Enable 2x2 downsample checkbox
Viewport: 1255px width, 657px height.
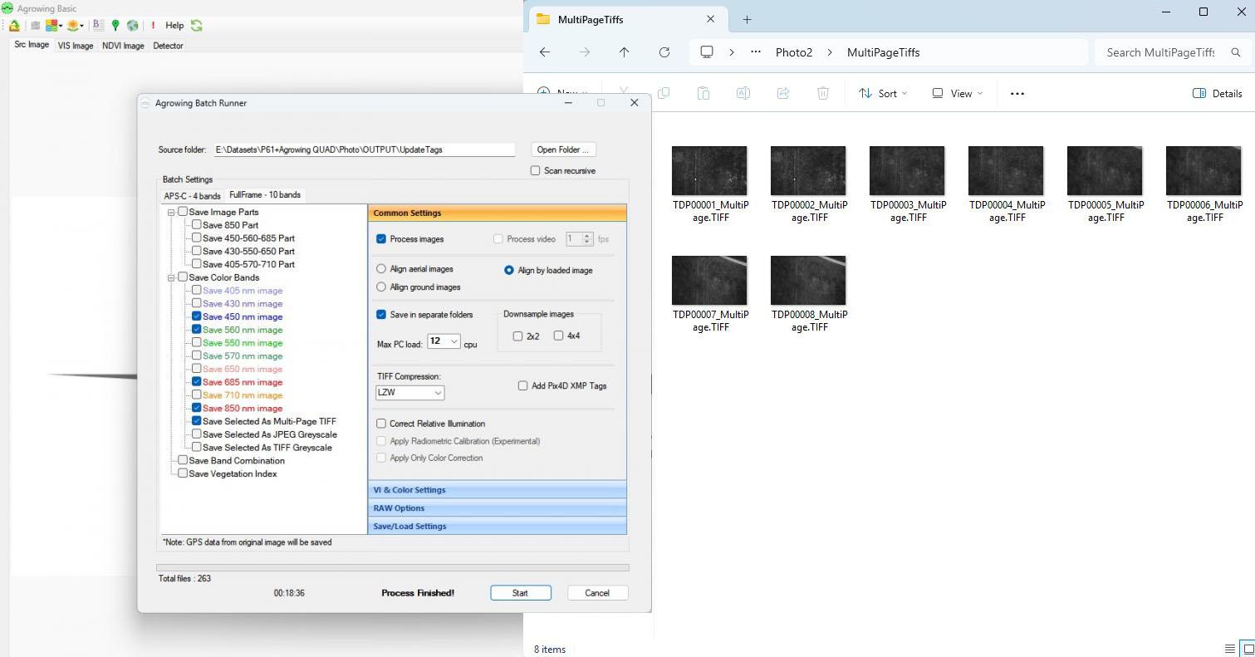[517, 336]
